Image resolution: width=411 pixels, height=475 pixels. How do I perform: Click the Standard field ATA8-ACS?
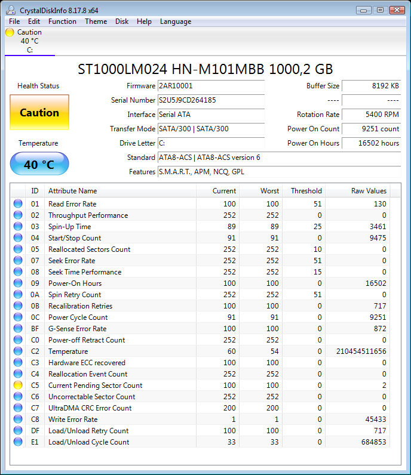pos(279,158)
